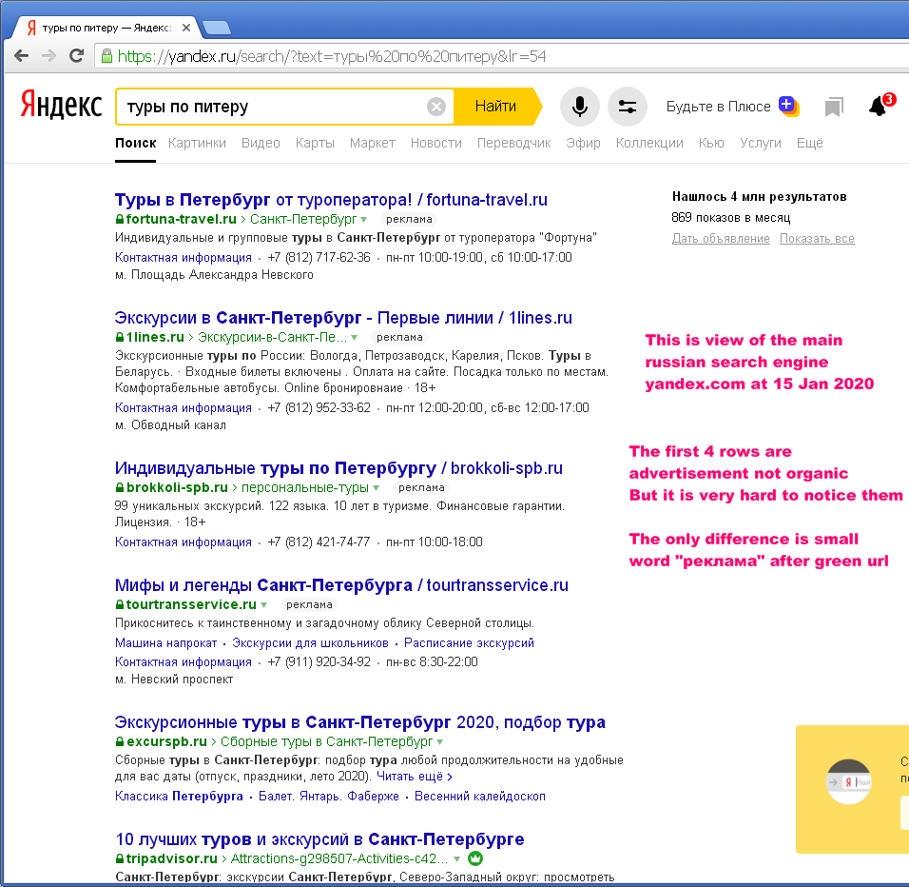Open the Переводчик tab
The height and width of the screenshot is (887, 909).
click(513, 143)
